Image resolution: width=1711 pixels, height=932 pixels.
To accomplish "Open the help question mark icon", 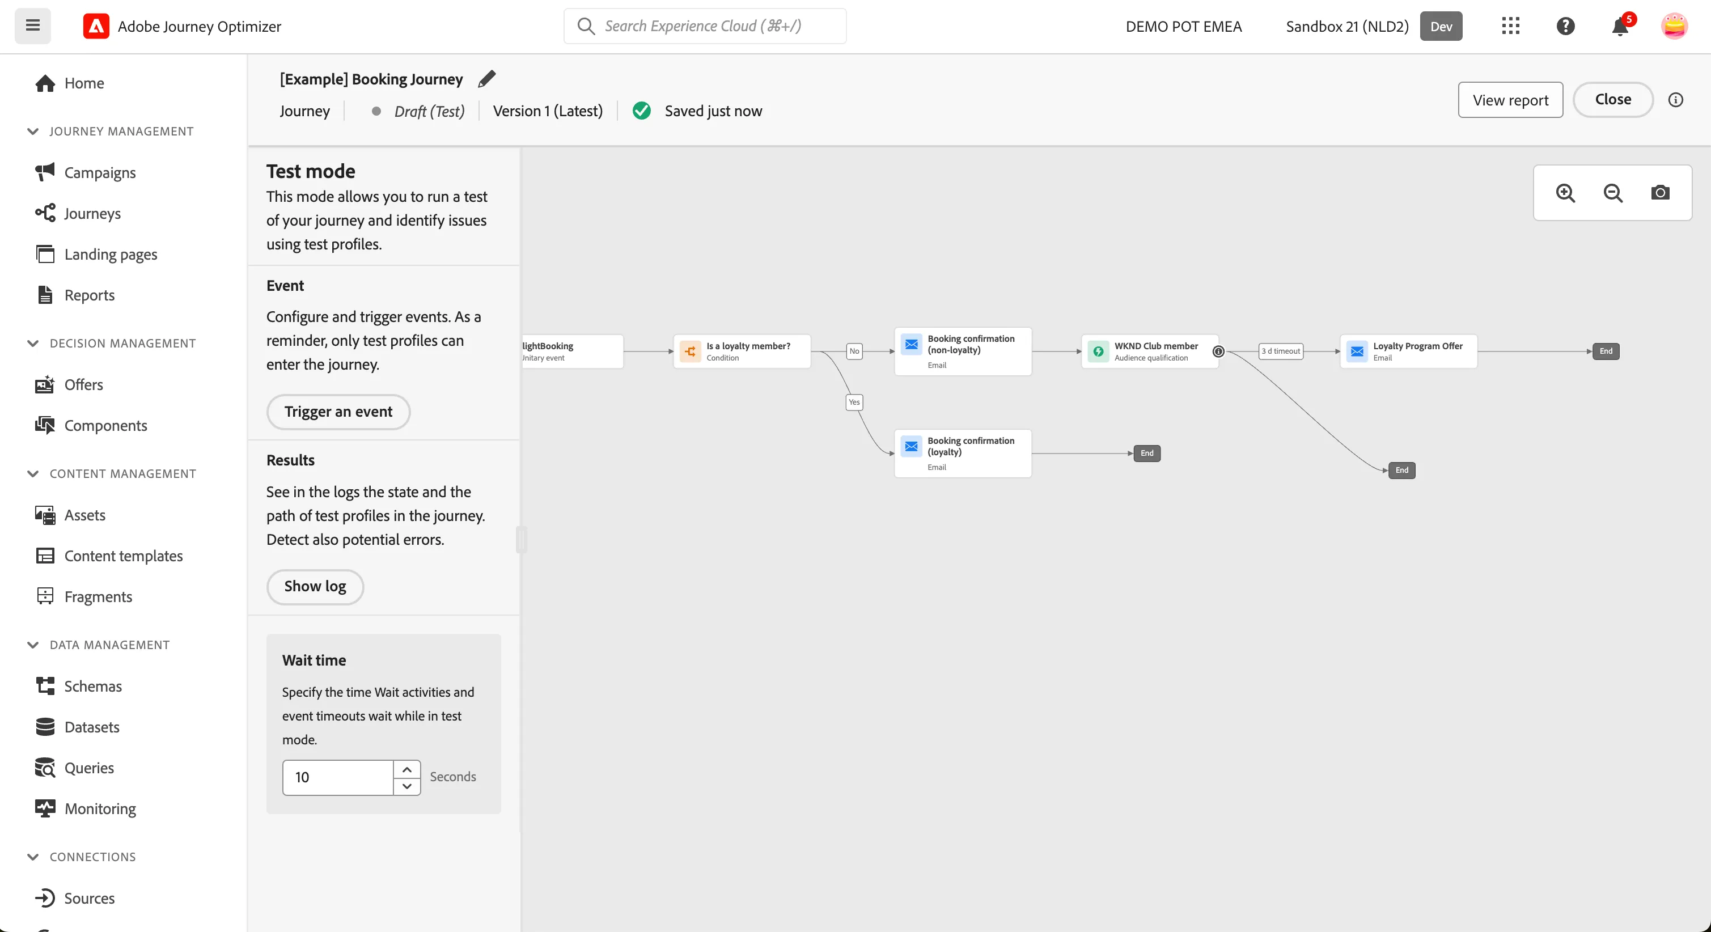I will pyautogui.click(x=1565, y=26).
